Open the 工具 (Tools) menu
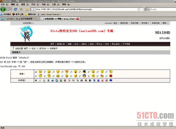The height and width of the screenshot is (129, 176). (56, 4)
